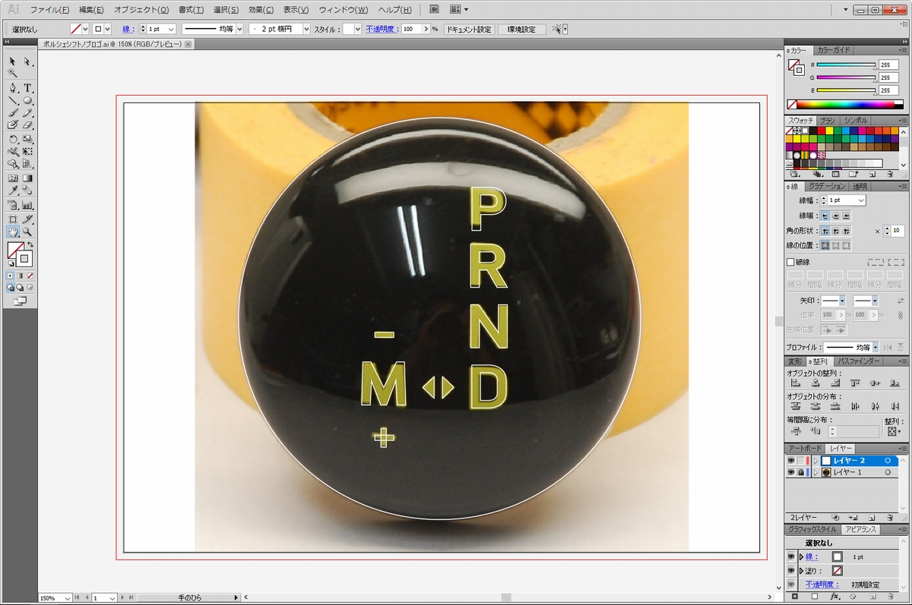The height and width of the screenshot is (605, 912).
Task: Pick the Magic Wand tool
Action: (13, 74)
